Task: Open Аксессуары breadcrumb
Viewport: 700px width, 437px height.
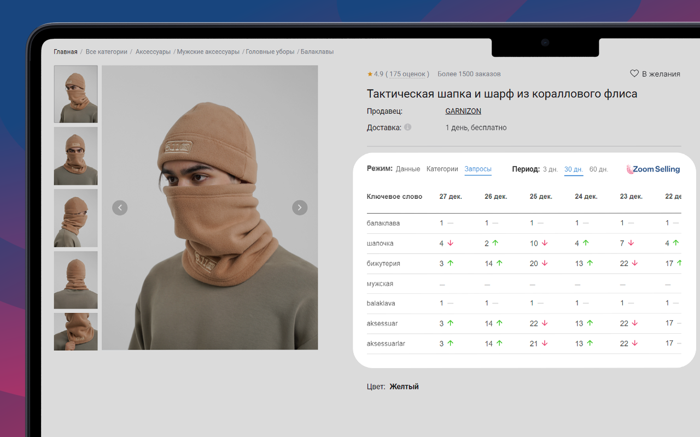Action: click(x=153, y=52)
